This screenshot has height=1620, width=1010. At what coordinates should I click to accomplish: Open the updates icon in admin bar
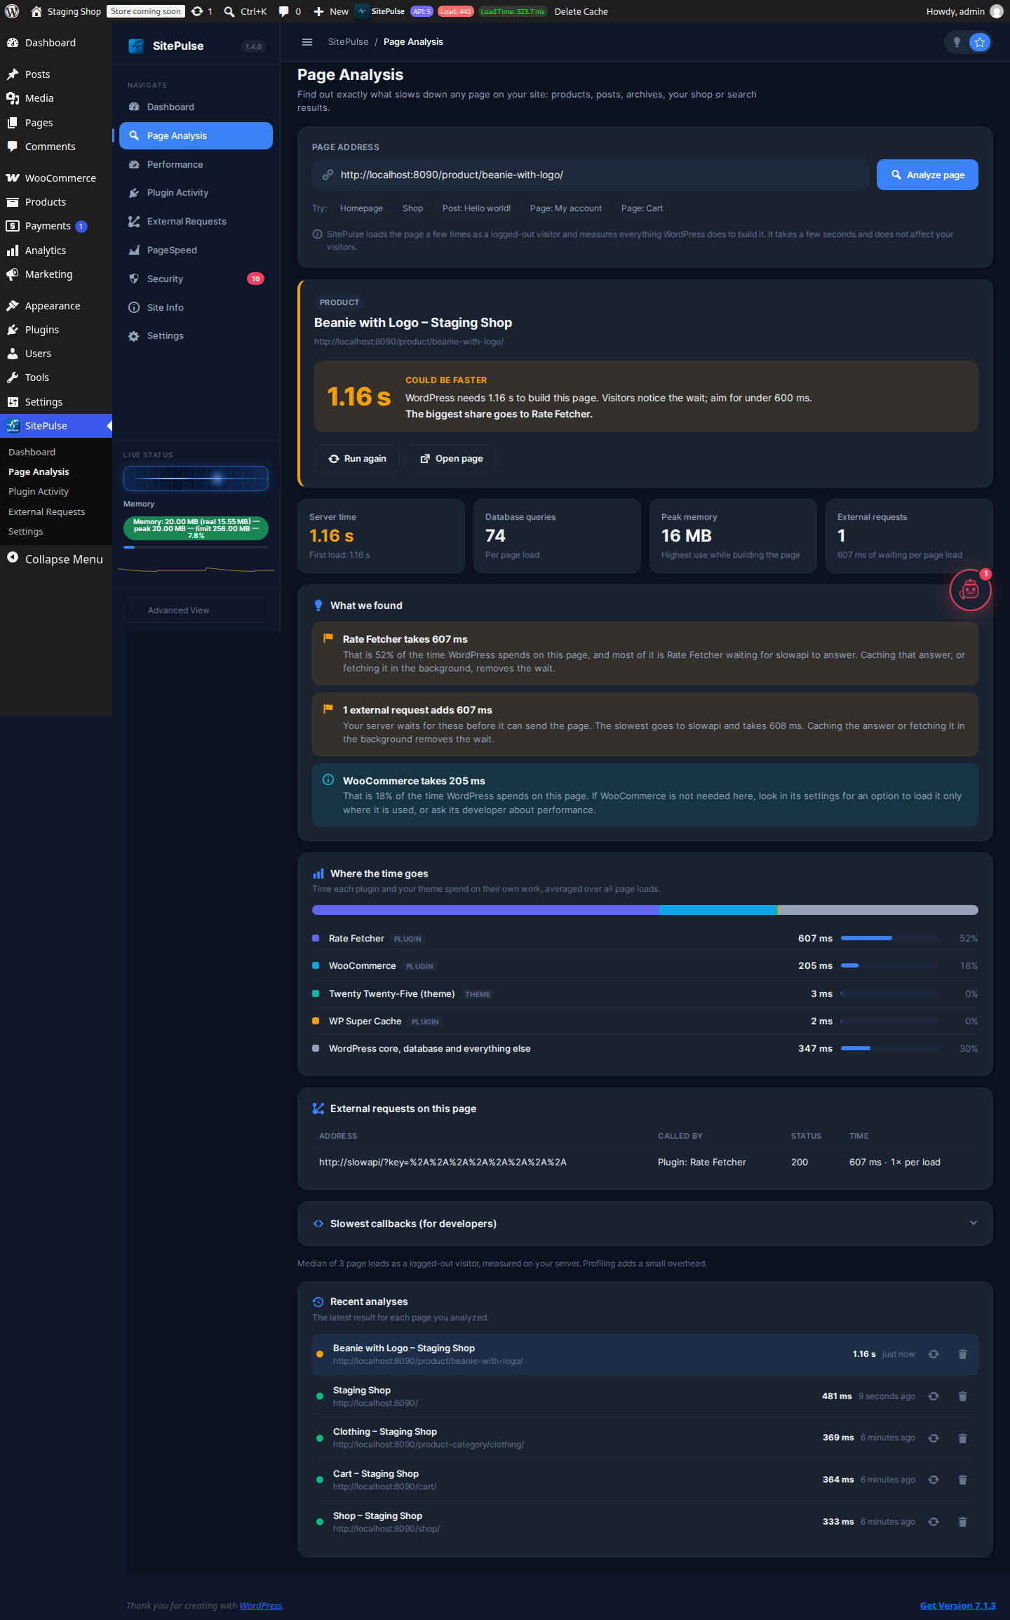click(x=201, y=11)
